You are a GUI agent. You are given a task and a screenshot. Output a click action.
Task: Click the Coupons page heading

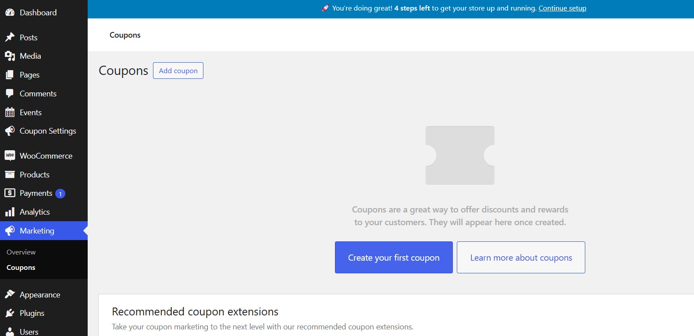click(x=123, y=71)
